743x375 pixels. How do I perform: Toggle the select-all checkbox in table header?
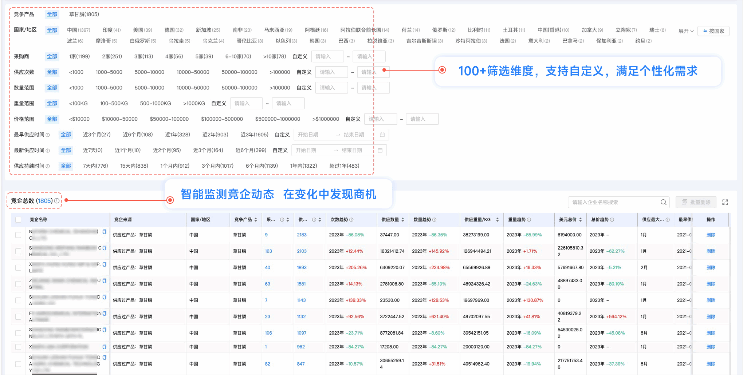coord(18,219)
